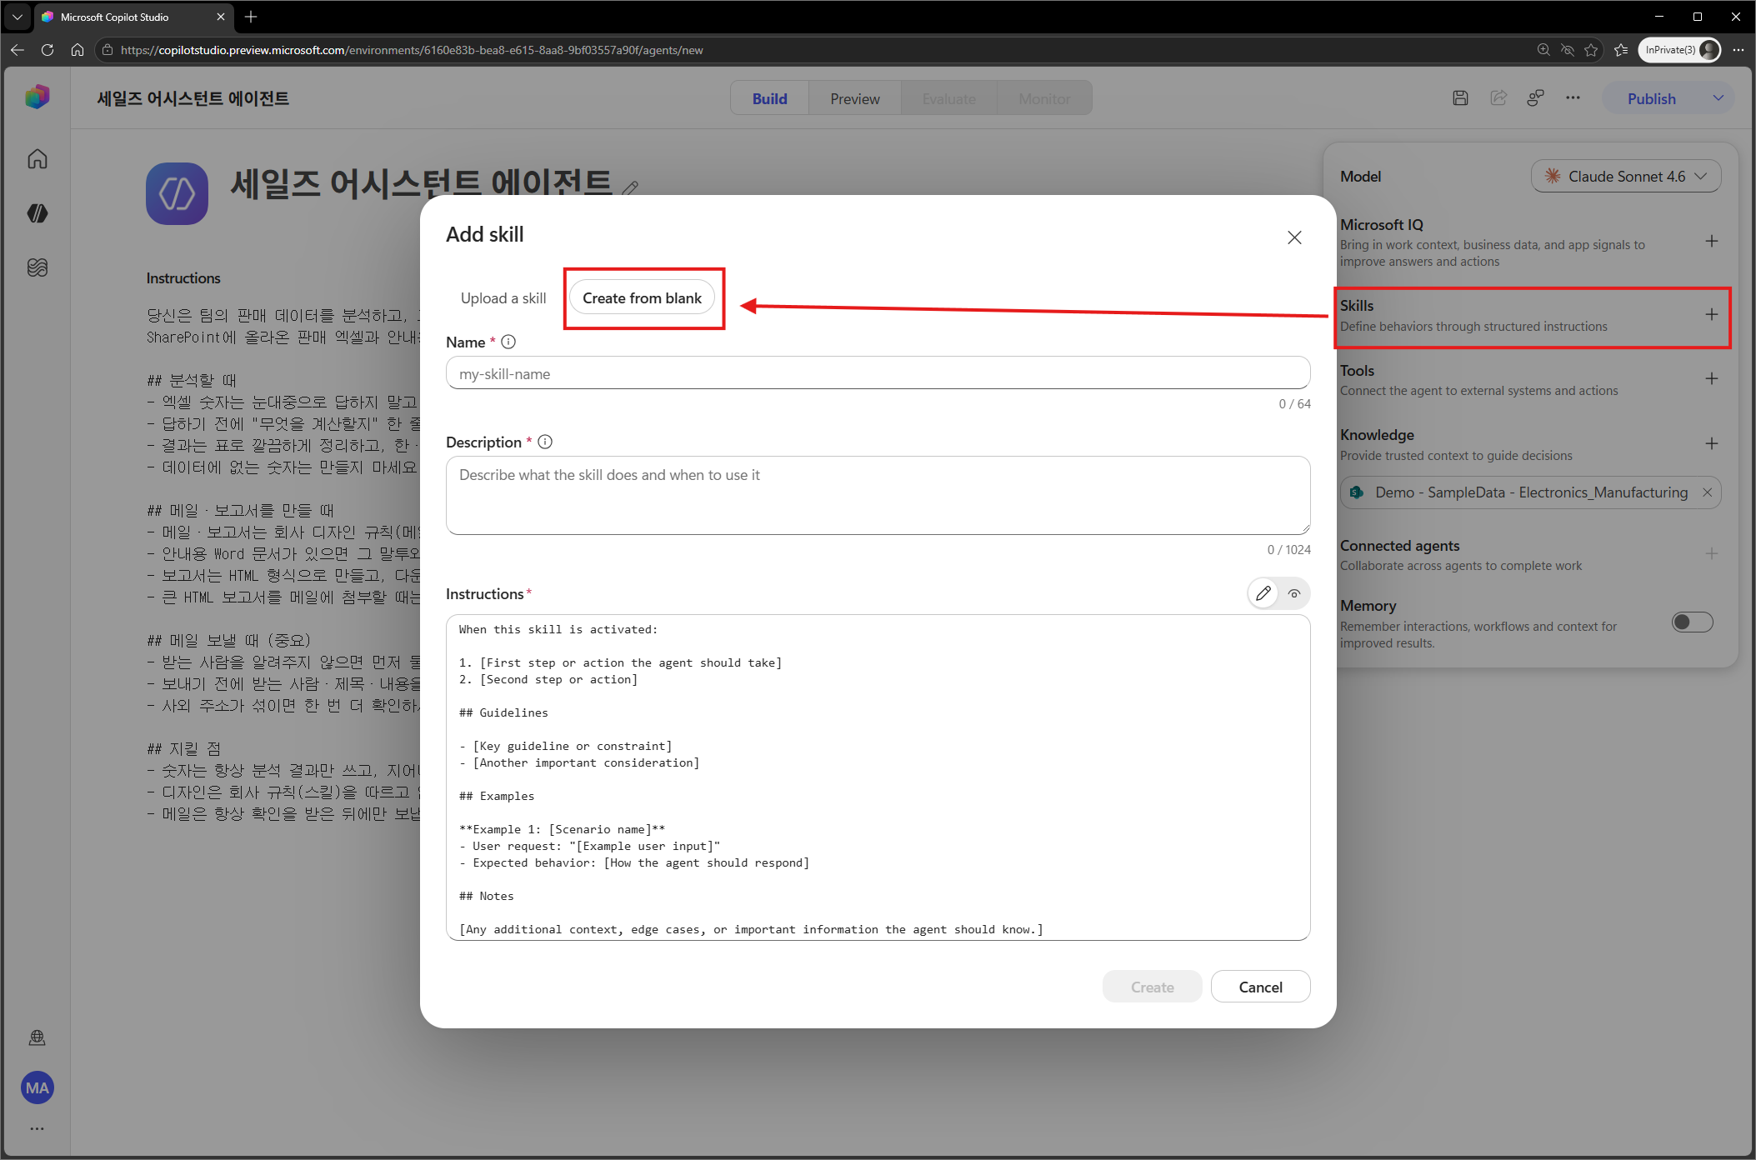The width and height of the screenshot is (1756, 1160).
Task: Add a skill with the Skills plus
Action: 1712,314
